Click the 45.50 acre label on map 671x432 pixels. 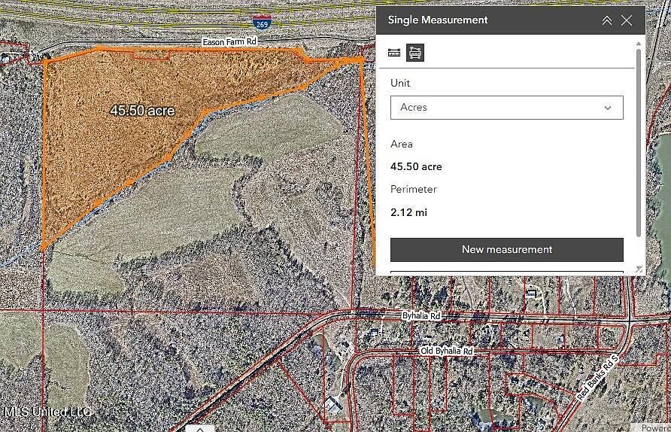click(x=142, y=111)
